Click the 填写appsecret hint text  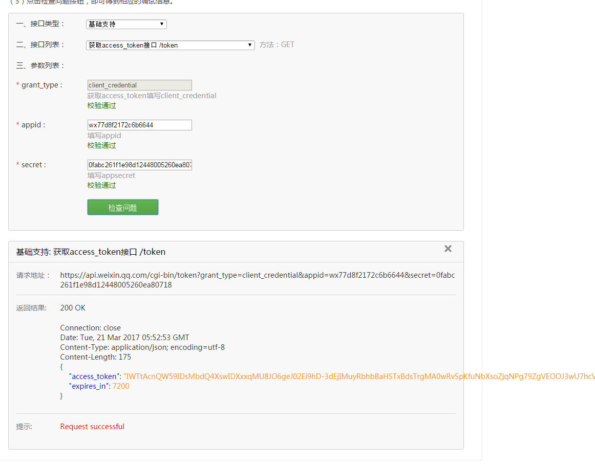click(x=111, y=175)
